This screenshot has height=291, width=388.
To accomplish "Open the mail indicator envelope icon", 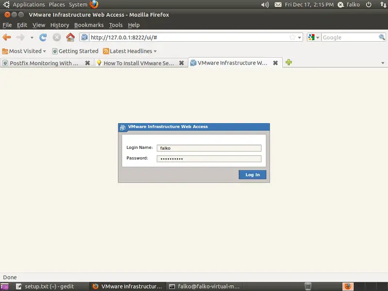I will (x=278, y=5).
